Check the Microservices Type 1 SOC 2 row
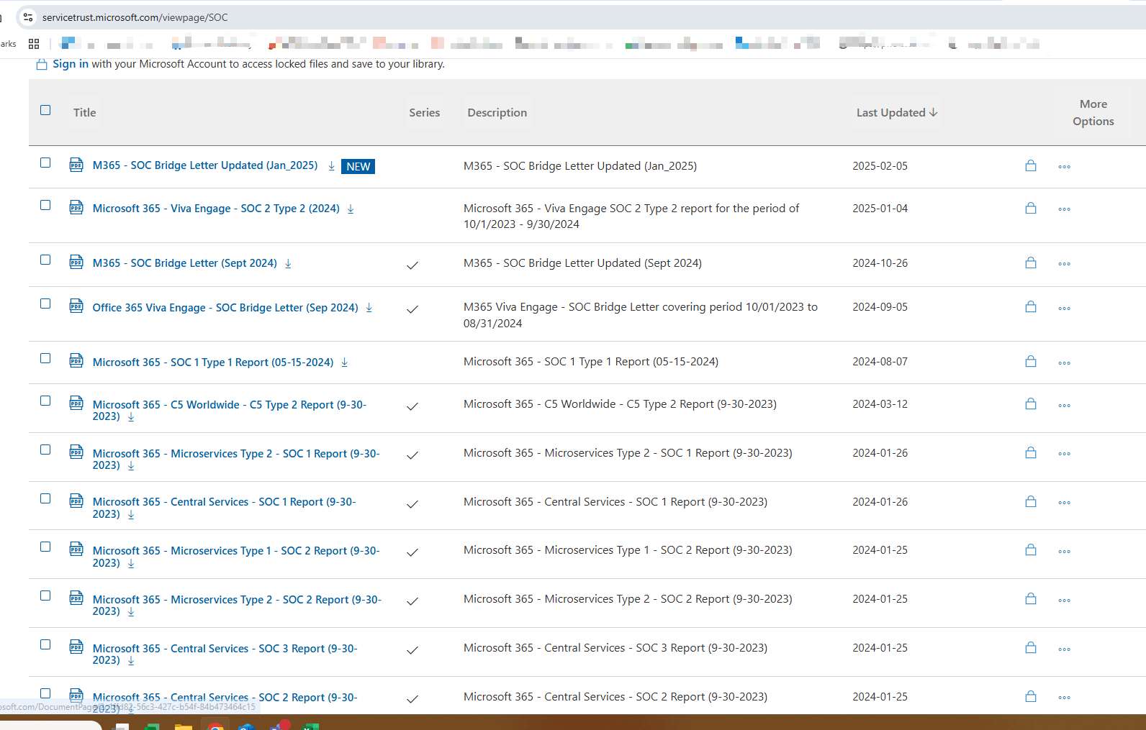This screenshot has width=1146, height=730. point(45,547)
